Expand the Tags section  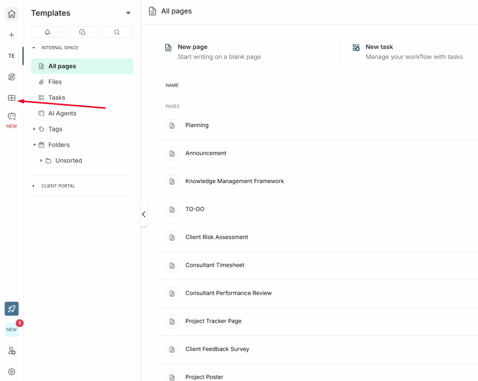tap(34, 129)
